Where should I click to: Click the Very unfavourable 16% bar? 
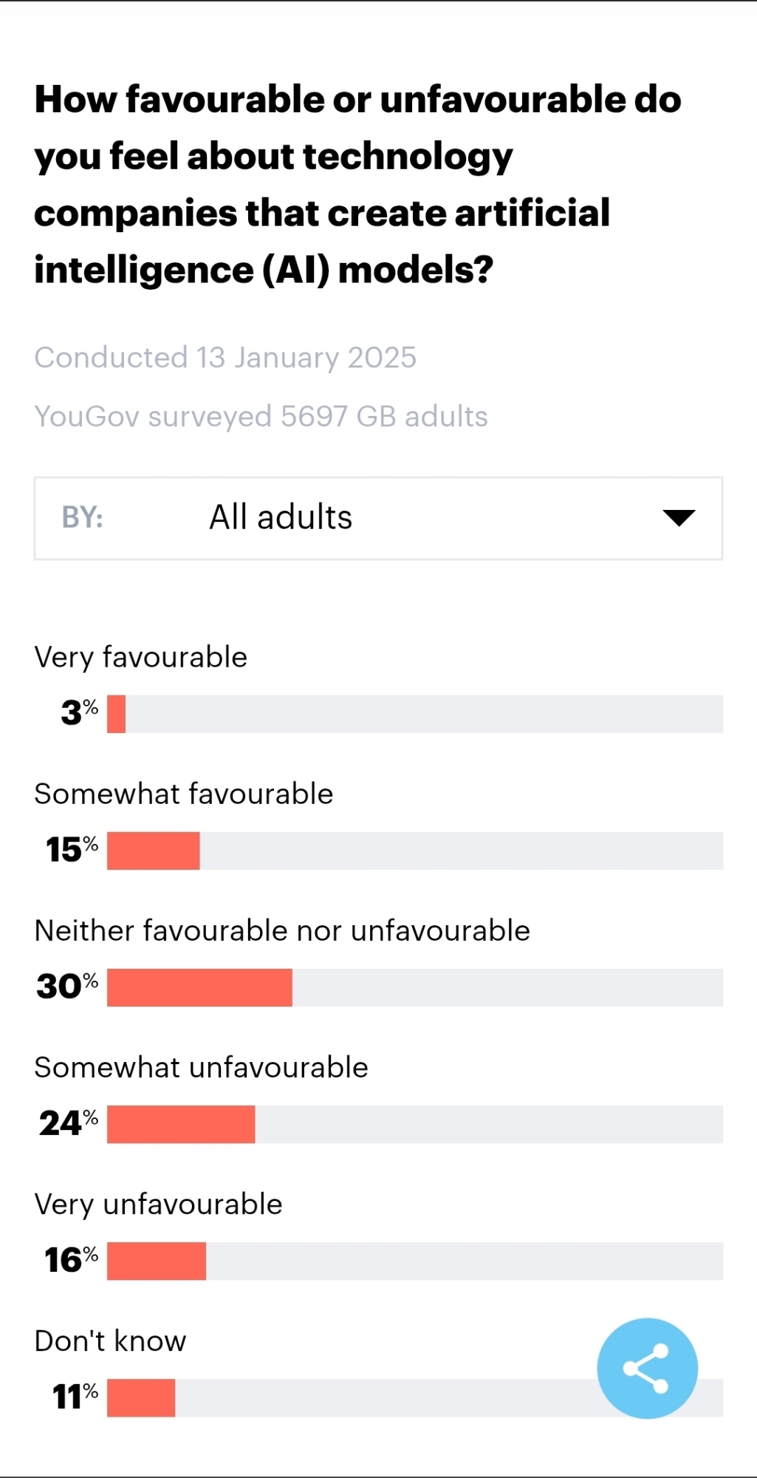pyautogui.click(x=157, y=1261)
